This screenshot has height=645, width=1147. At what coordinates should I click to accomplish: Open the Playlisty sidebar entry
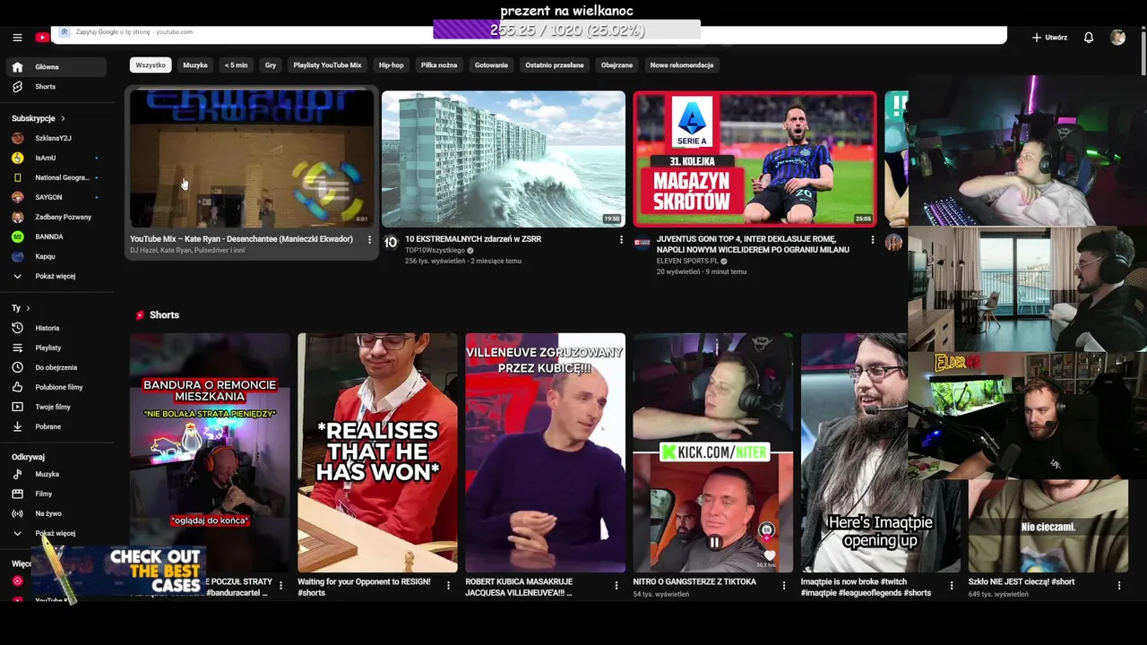47,348
